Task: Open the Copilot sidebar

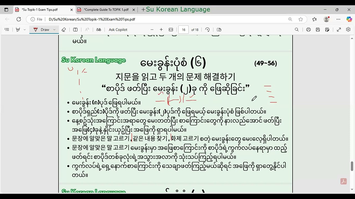Action: coord(349,19)
